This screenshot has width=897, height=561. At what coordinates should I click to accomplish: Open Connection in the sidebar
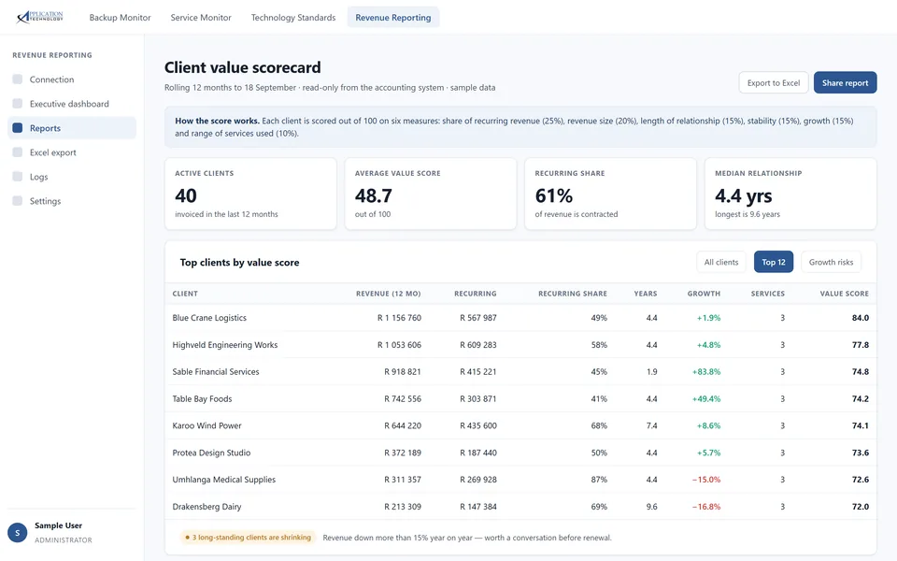72,79
